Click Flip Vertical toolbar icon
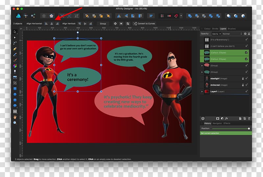Screen dimensions: 263x177 click(126, 16)
